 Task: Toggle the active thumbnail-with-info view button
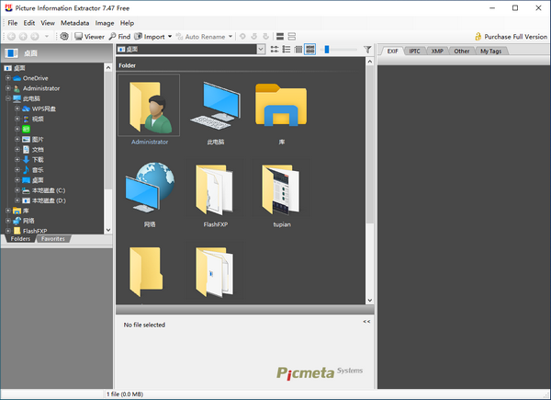coord(310,49)
